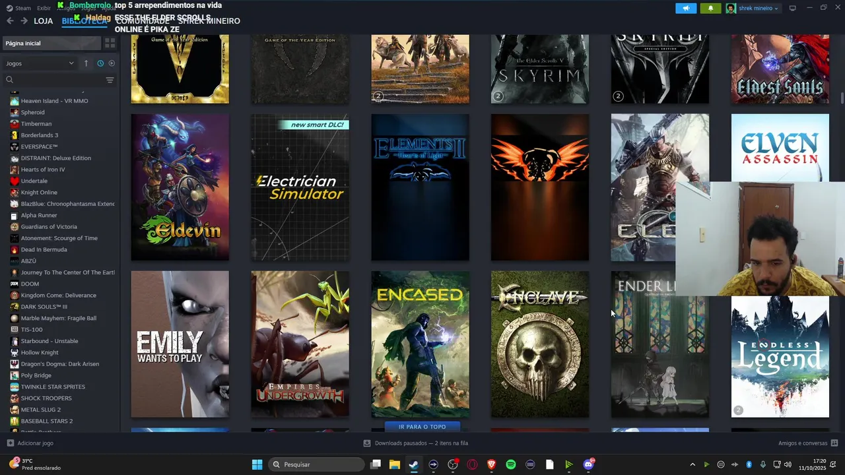Click the library page vertical scrollbar
The image size is (845, 475).
[x=842, y=98]
